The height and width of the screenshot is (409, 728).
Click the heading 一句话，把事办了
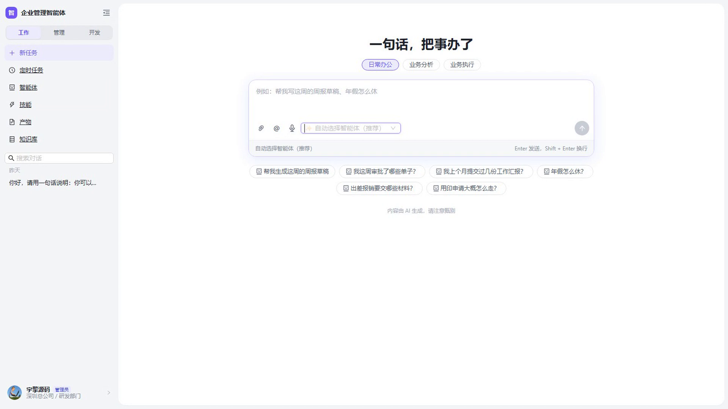pos(421,44)
